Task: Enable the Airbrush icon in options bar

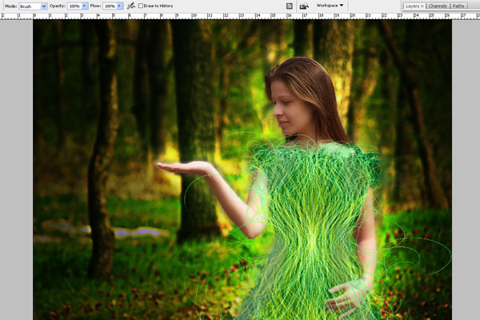Action: (130, 6)
